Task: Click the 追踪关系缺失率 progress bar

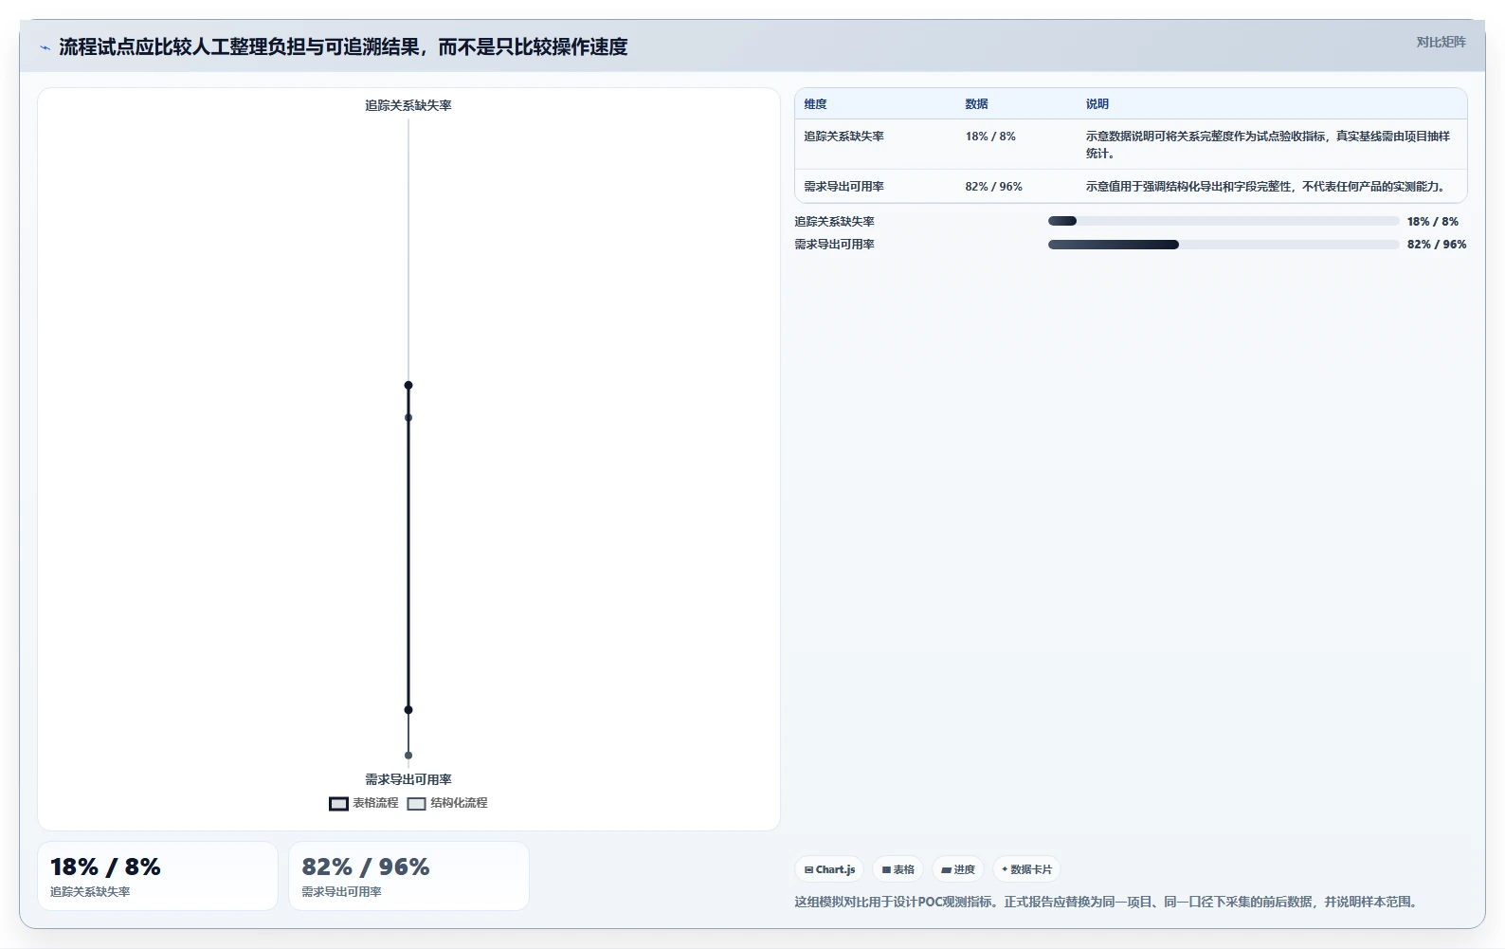Action: pyautogui.click(x=1223, y=221)
